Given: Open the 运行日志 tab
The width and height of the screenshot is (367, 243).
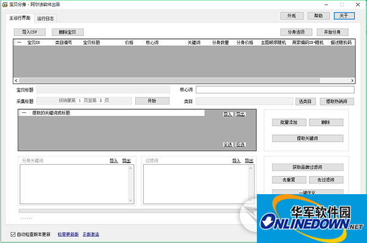Looking at the screenshot, I should 45,18.
